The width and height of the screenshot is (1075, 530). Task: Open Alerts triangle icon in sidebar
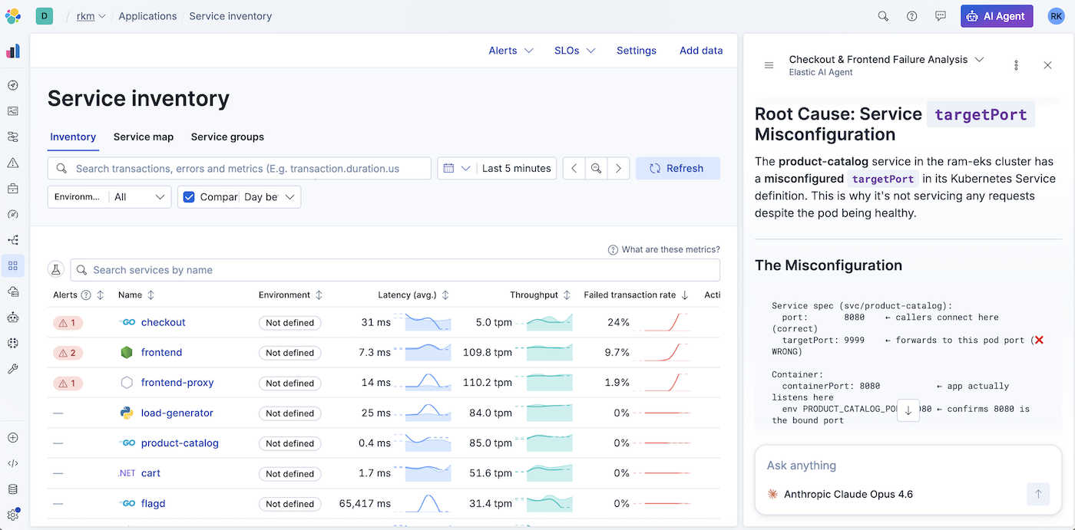pos(13,163)
